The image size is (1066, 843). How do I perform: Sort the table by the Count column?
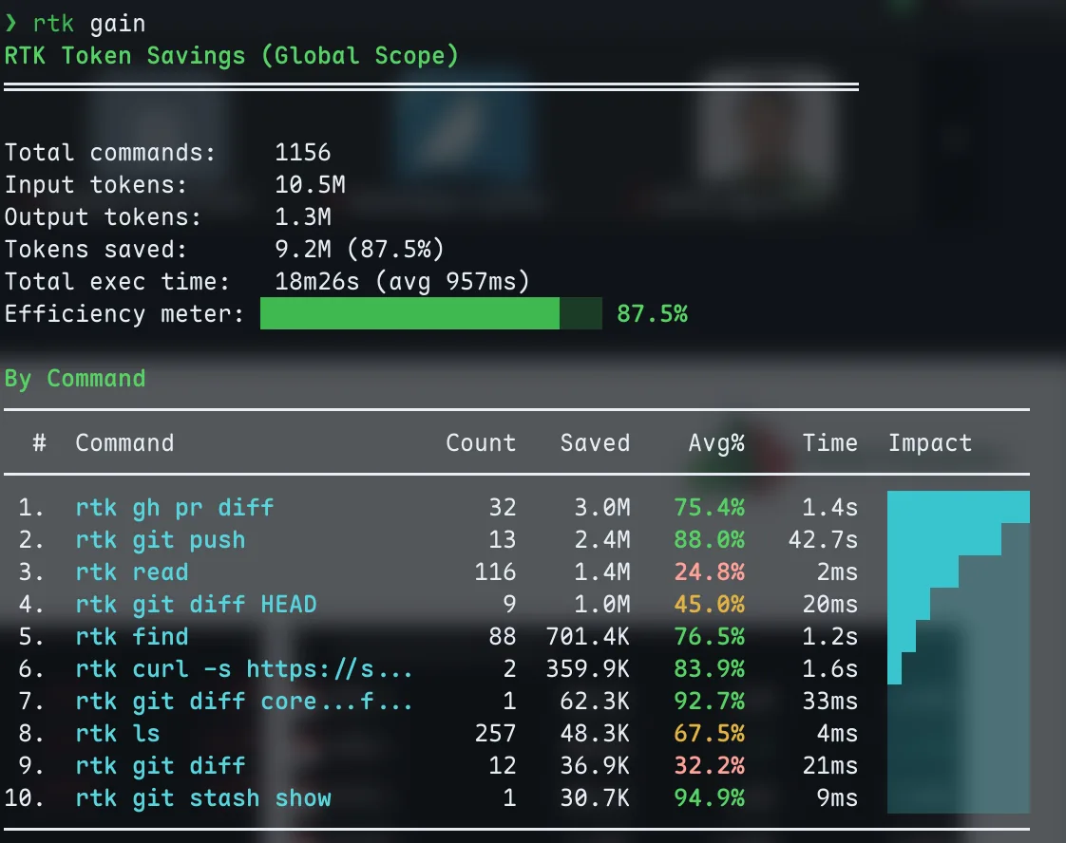tap(481, 442)
